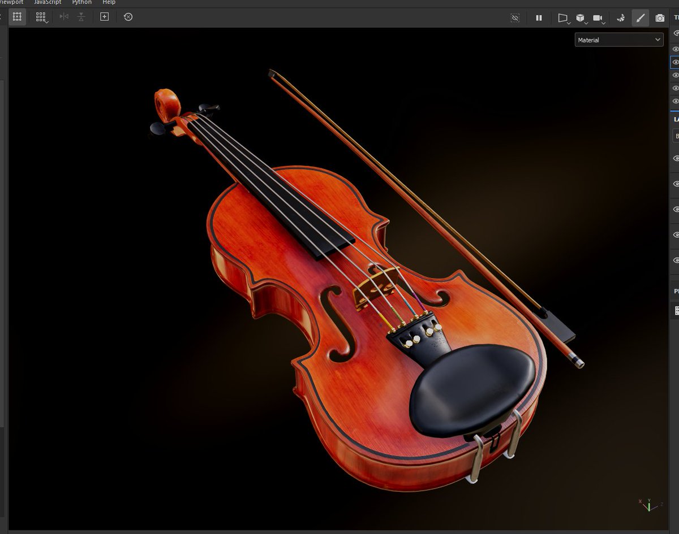Open the JavaScript menu
The image size is (679, 534).
(47, 2)
